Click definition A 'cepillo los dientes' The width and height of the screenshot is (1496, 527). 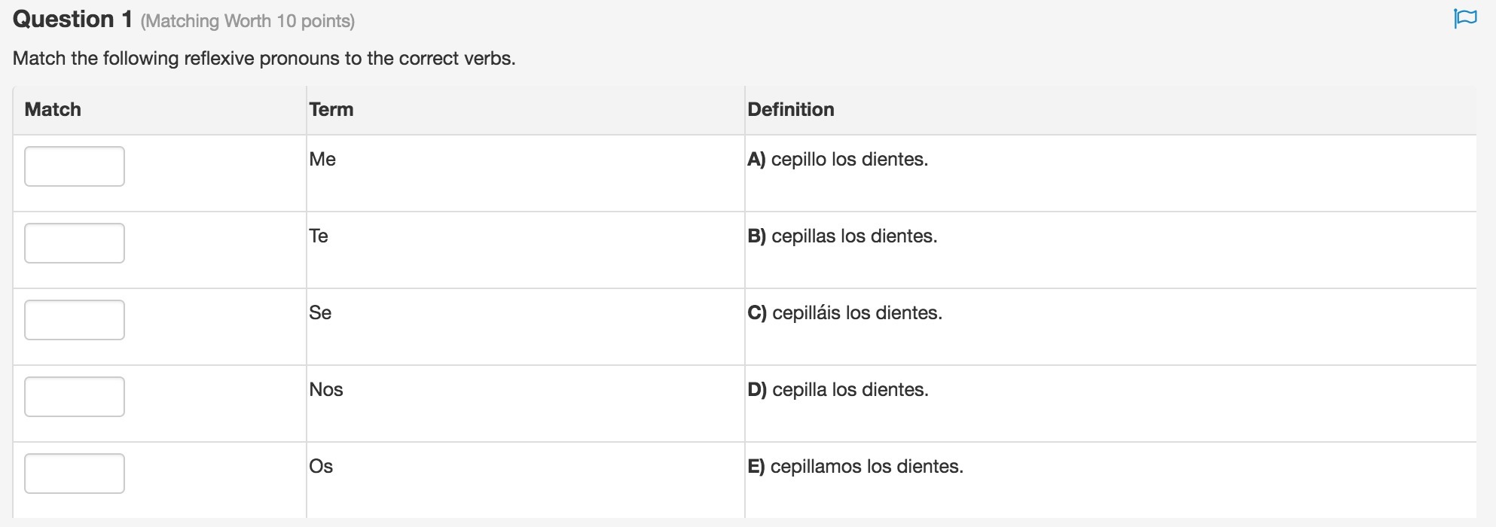click(838, 160)
